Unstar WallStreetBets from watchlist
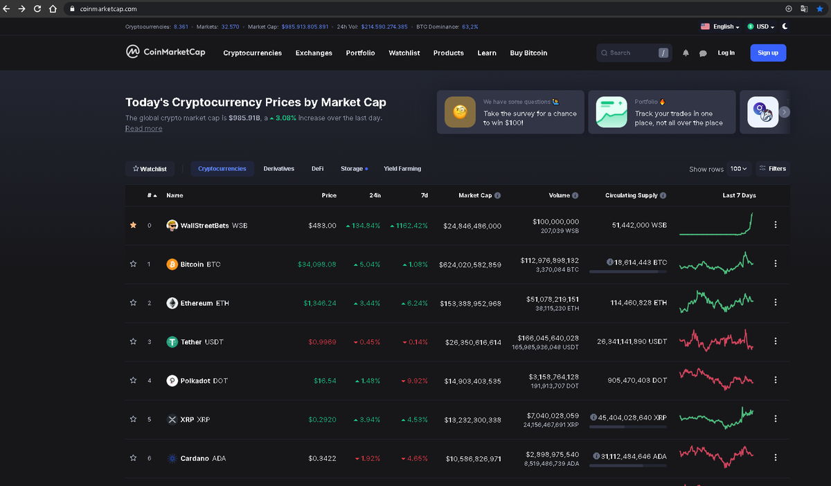 tap(133, 225)
